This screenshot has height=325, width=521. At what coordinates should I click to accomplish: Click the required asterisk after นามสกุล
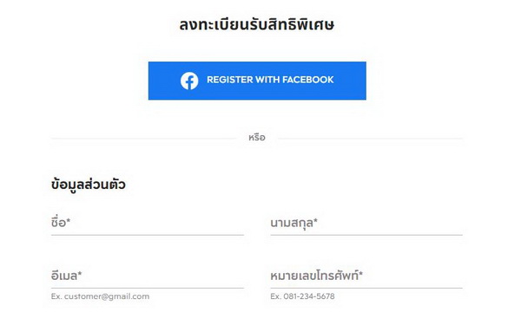click(315, 220)
